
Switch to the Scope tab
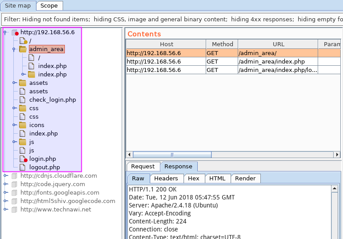(x=49, y=6)
